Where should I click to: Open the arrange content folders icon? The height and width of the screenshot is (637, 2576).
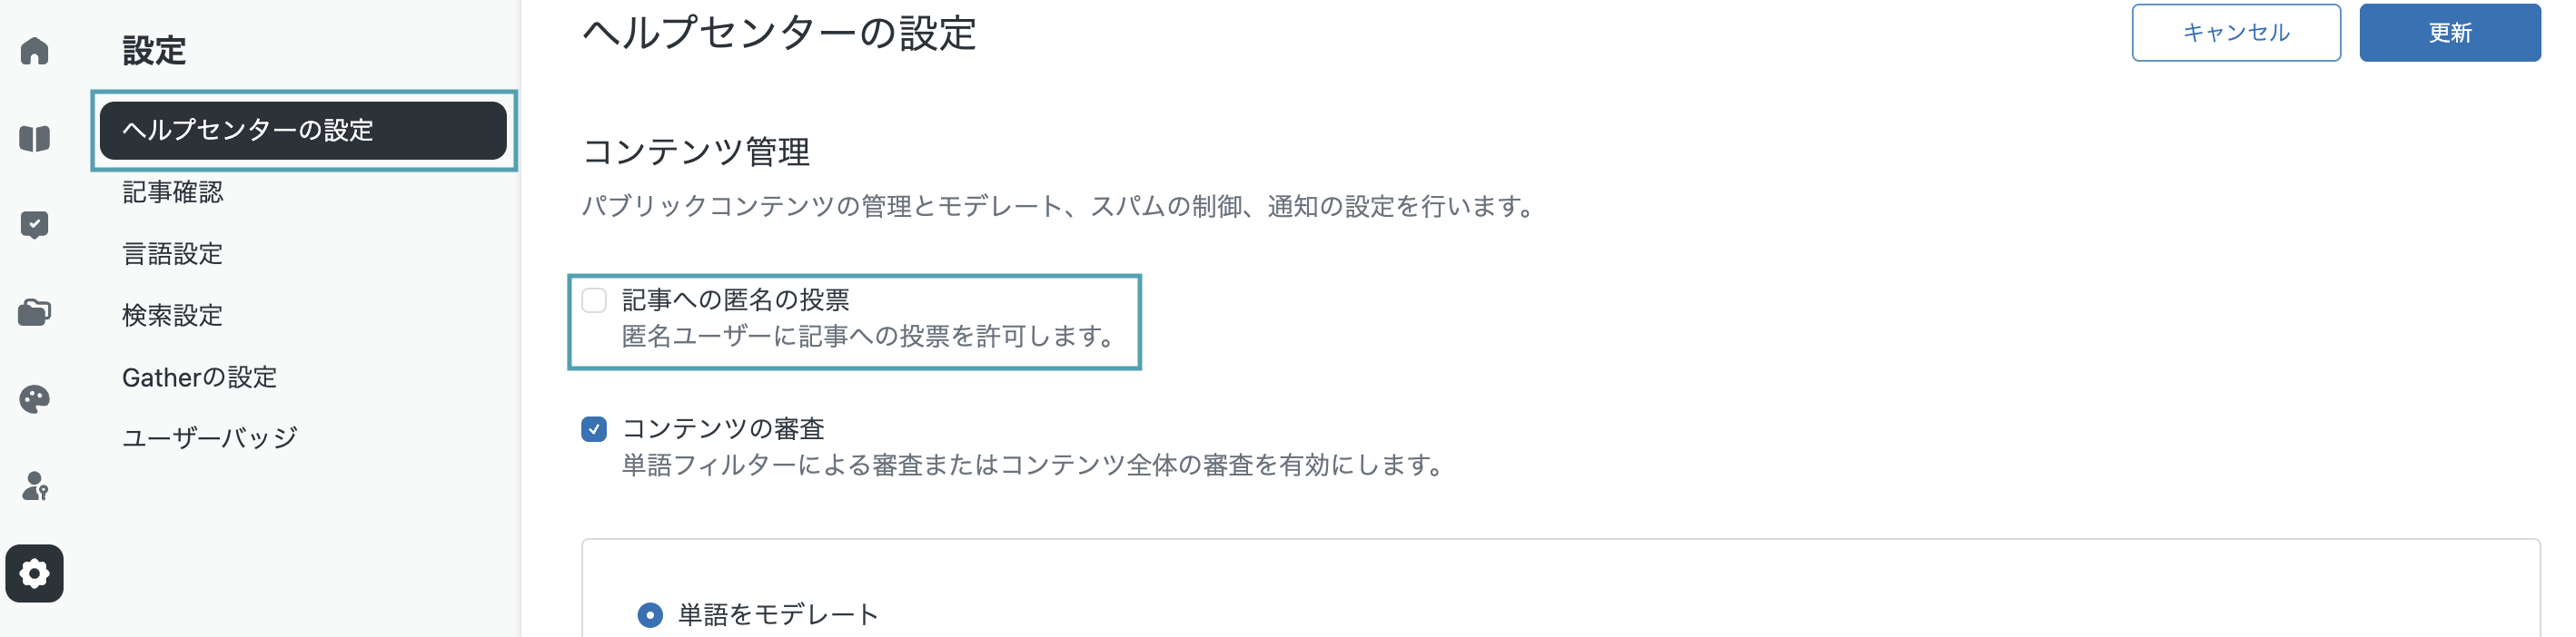pyautogui.click(x=34, y=311)
